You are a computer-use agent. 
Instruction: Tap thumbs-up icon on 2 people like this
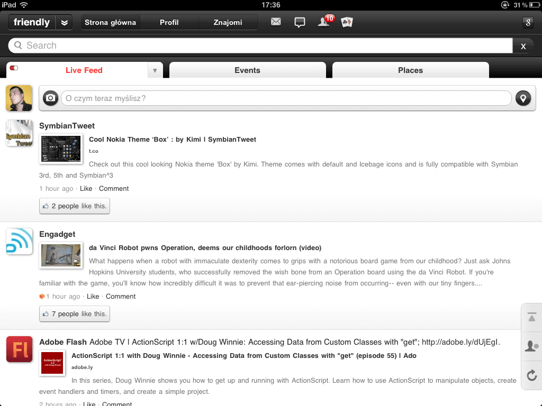tap(46, 206)
